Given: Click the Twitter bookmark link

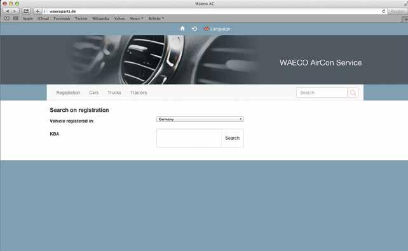Looking at the screenshot, I should click(81, 18).
